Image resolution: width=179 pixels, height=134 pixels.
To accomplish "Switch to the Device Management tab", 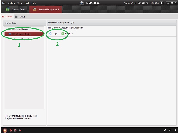I will 46,9.
